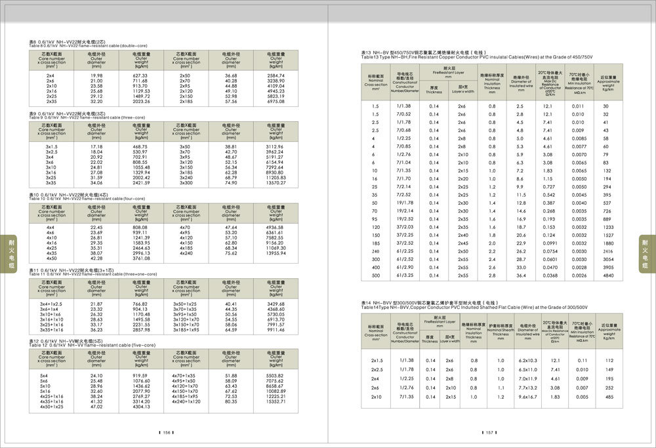Screen dimensions: 656x448
Task: Click the approximate weight value 4840
Action: pos(608,275)
